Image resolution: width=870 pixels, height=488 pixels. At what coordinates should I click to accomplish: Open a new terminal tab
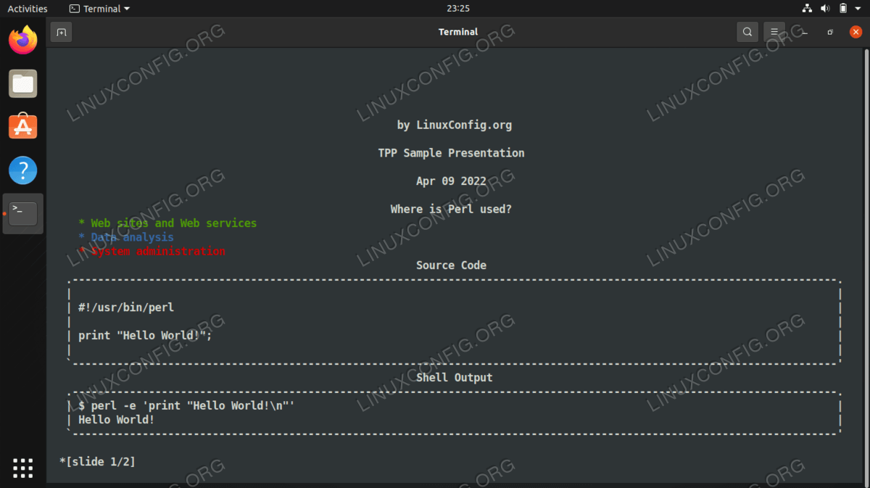click(x=62, y=32)
